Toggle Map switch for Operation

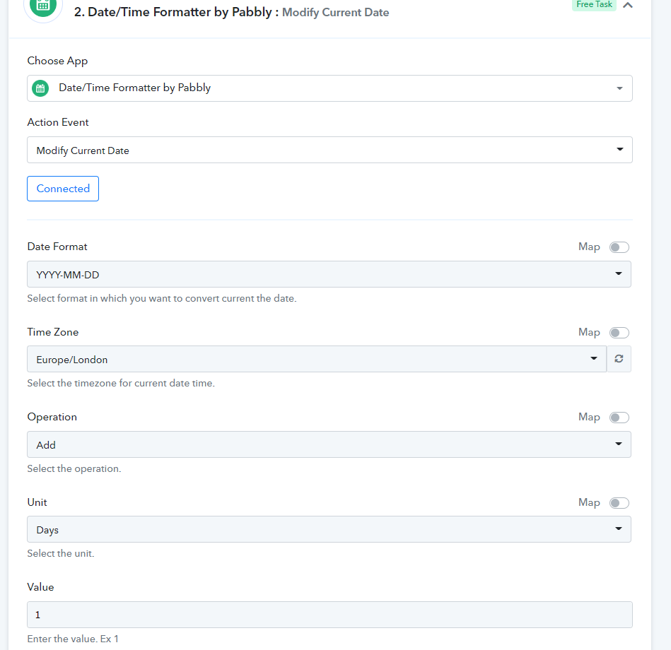(x=619, y=418)
